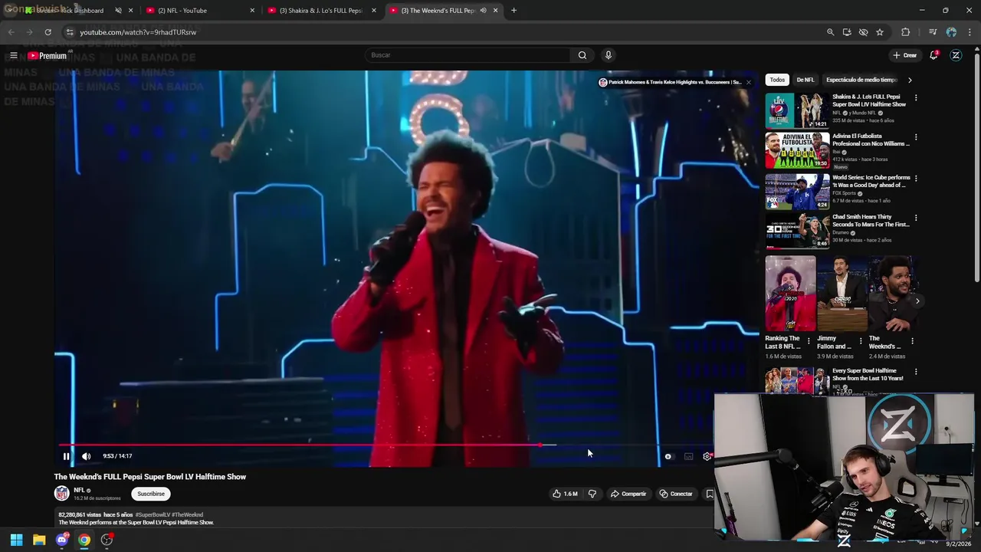The height and width of the screenshot is (552, 981).
Task: Click the Compartir share button
Action: pyautogui.click(x=628, y=494)
